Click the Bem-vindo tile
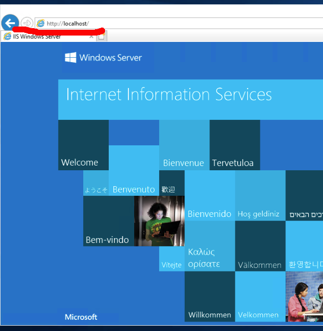The height and width of the screenshot is (331, 323). (108, 221)
